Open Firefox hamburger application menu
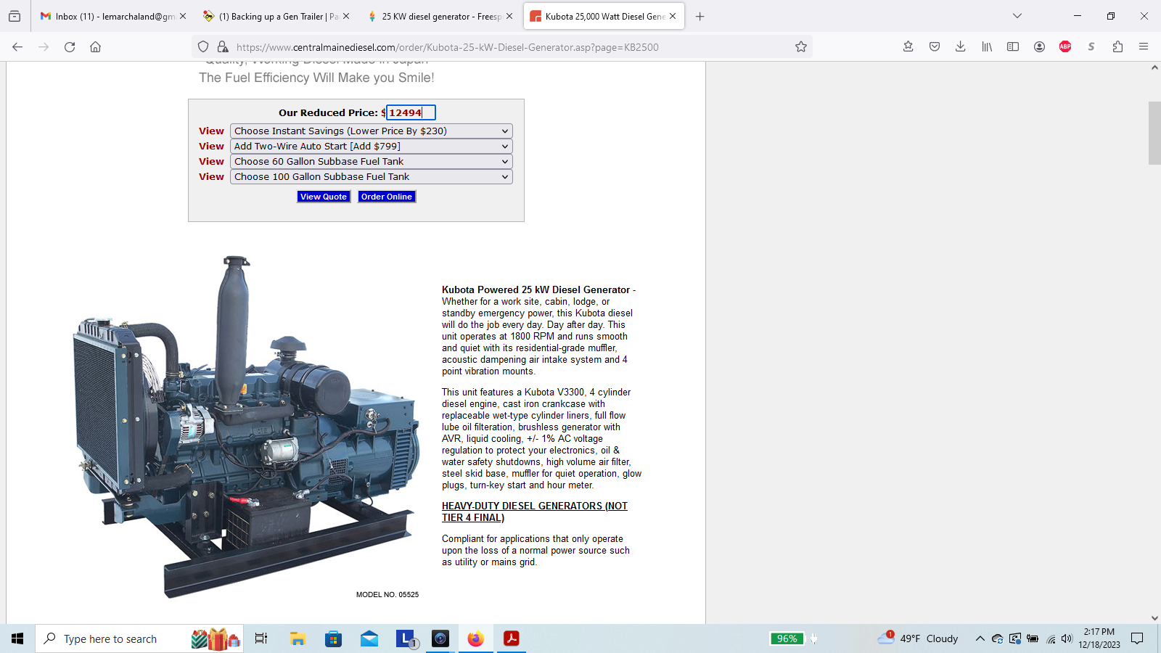Image resolution: width=1161 pixels, height=653 pixels. click(1144, 47)
